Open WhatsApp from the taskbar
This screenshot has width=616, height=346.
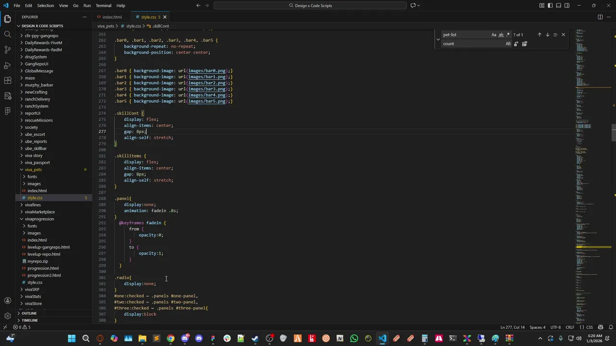(x=354, y=338)
